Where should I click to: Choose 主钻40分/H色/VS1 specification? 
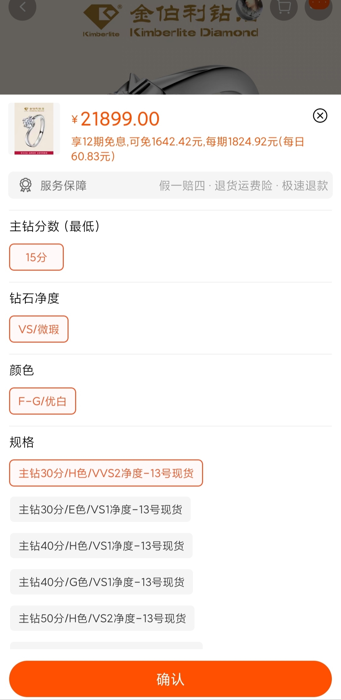click(x=101, y=546)
